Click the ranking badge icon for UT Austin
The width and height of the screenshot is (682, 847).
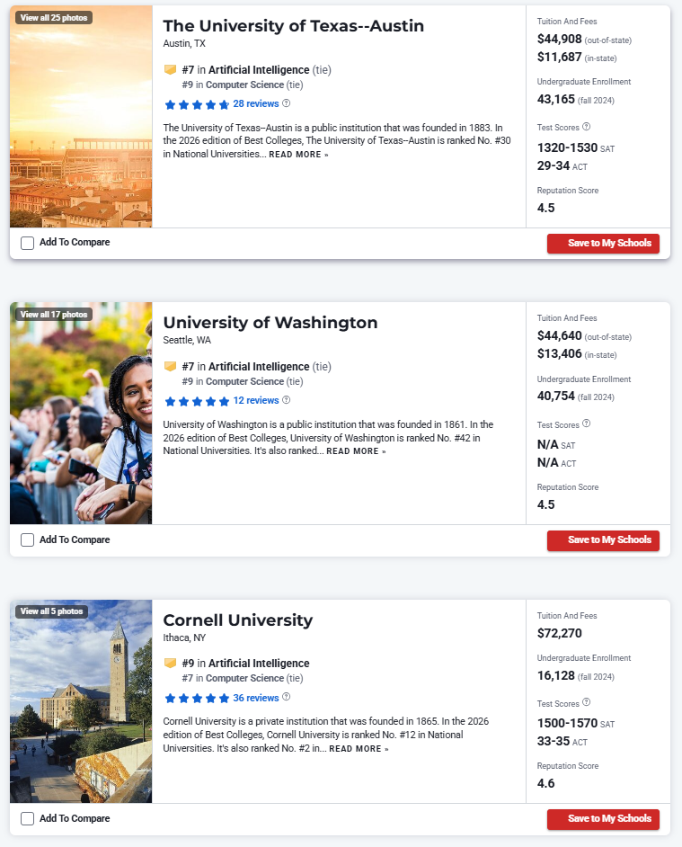[170, 70]
